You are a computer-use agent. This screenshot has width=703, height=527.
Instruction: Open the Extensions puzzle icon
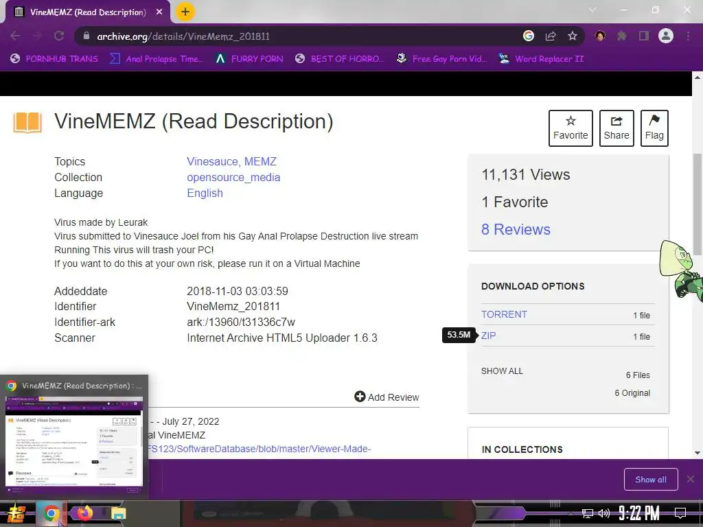tap(622, 36)
